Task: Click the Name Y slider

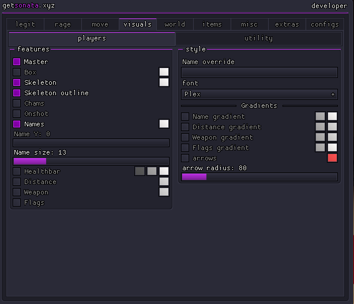Action: coord(91,142)
